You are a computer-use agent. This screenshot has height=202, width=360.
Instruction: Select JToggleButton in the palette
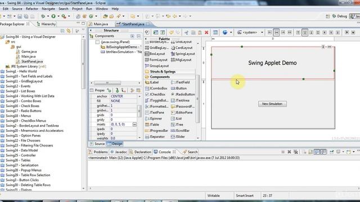point(157,100)
